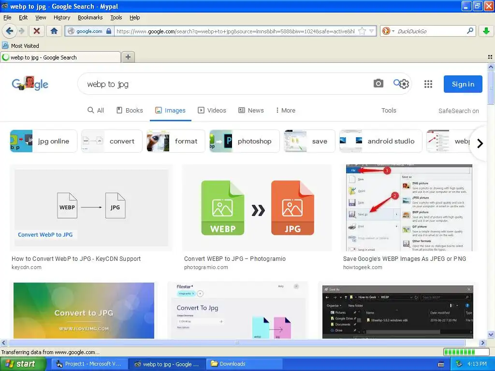495x371 pixels.
Task: Switch to the Videos results tab
Action: pos(212,111)
